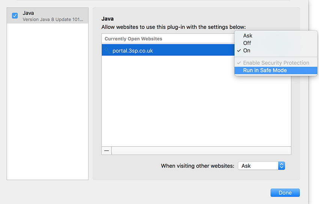Click the checkmark next to On
The width and height of the screenshot is (319, 204).
[239, 51]
